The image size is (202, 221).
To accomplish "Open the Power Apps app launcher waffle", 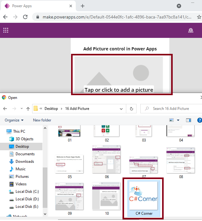I will tap(6, 30).
